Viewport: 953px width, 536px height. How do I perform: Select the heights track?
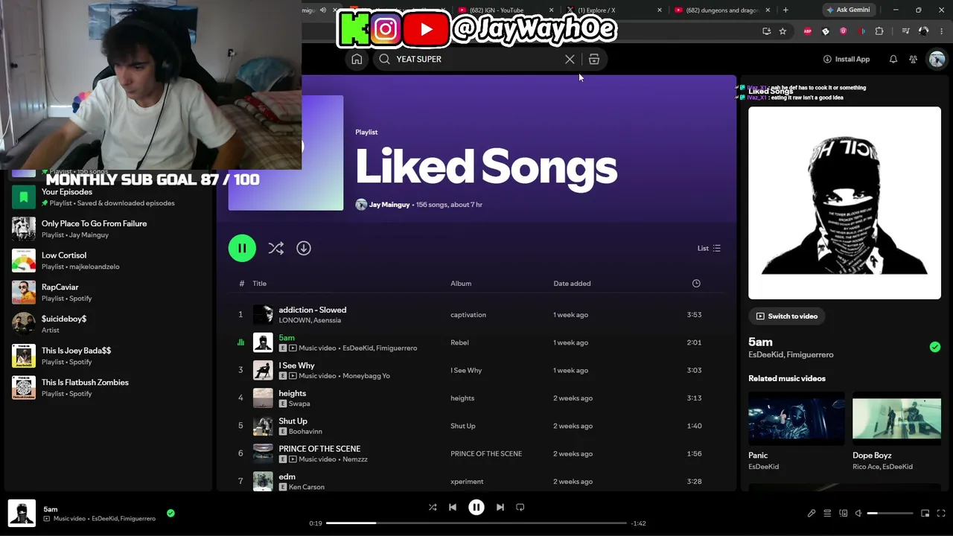pos(476,398)
